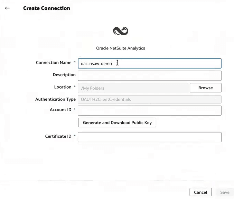The width and height of the screenshot is (234, 199).
Task: Click the Account ID label
Action: (x=60, y=110)
